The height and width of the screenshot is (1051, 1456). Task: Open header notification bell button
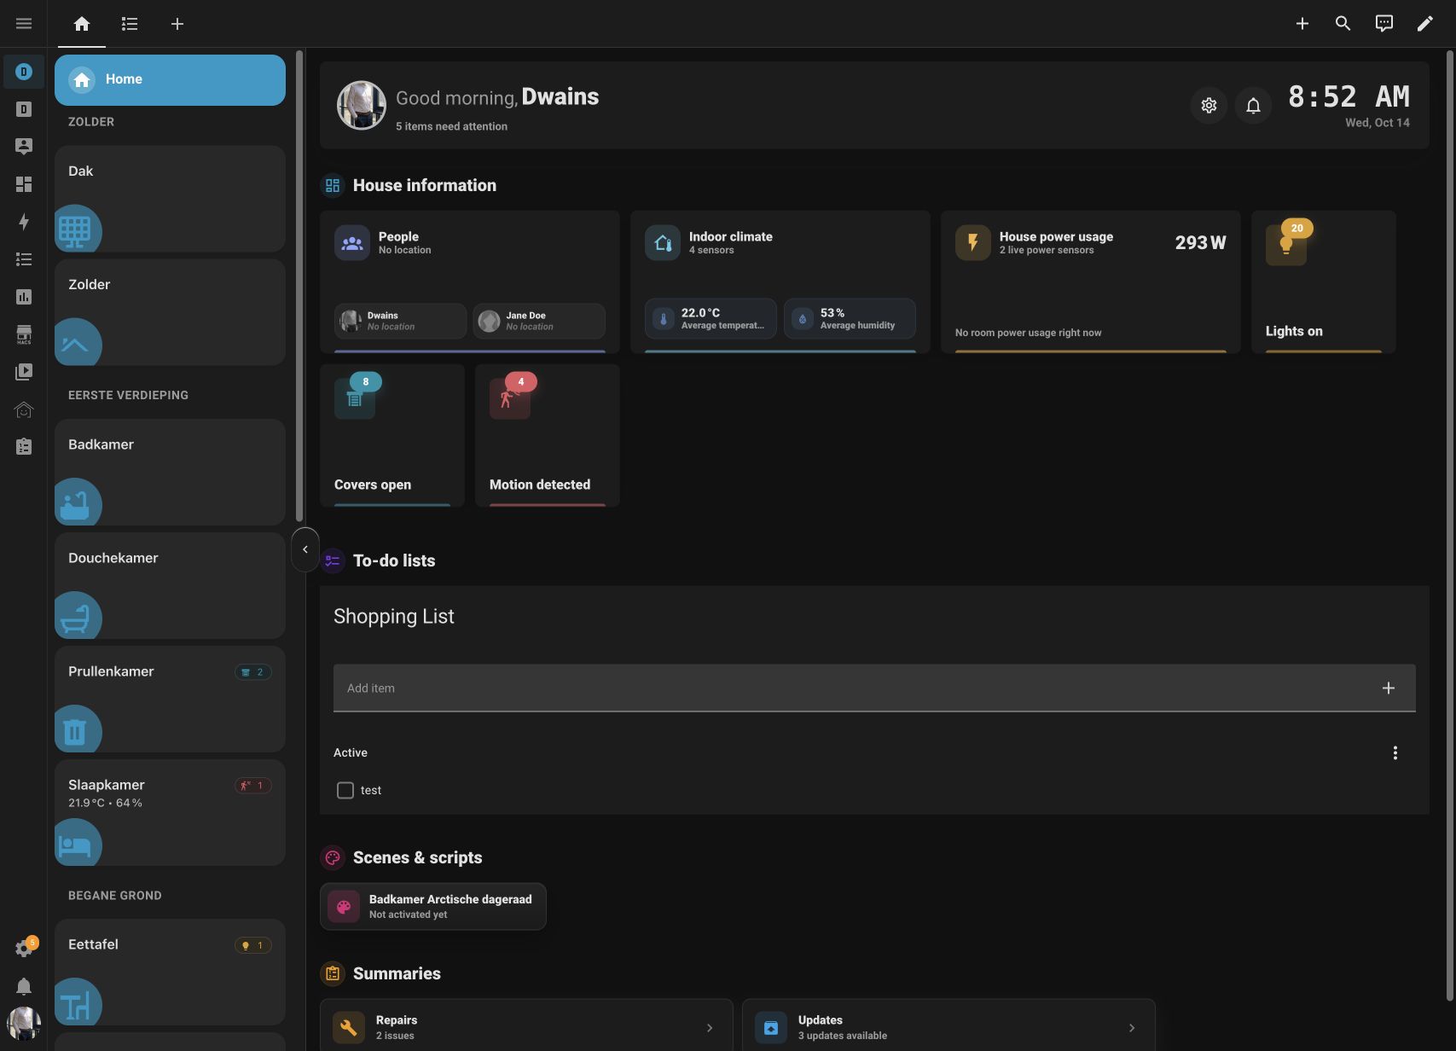click(1253, 106)
